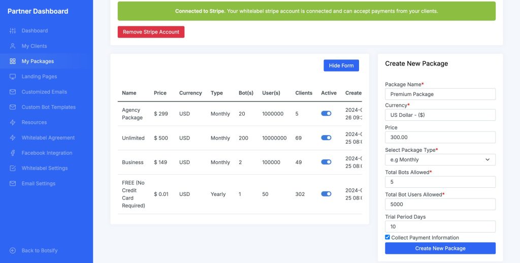
Task: Click the 10000000 users cell
Action: 274,138
